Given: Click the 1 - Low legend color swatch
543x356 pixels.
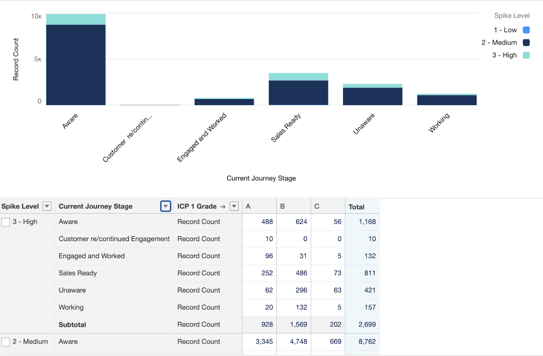Looking at the screenshot, I should (526, 30).
